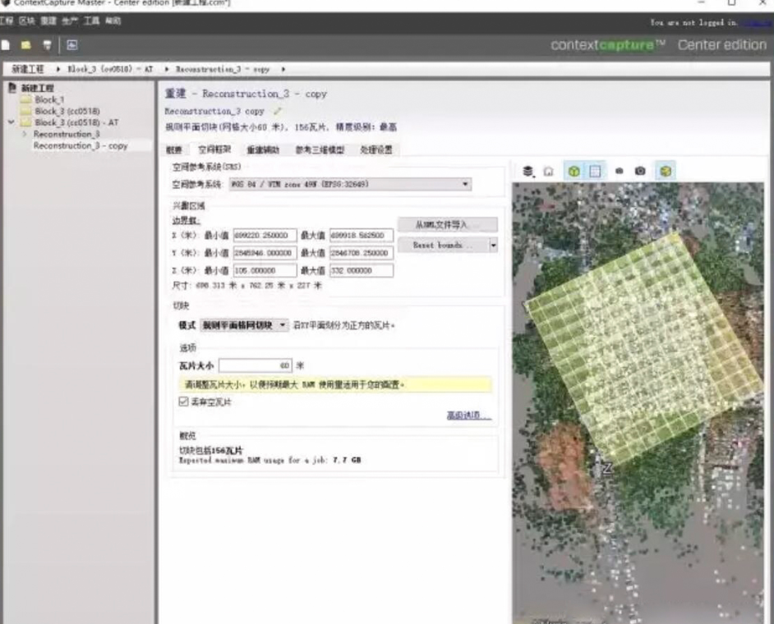This screenshot has height=624, width=774.
Task: Open the 工程 menu
Action: tap(7, 21)
